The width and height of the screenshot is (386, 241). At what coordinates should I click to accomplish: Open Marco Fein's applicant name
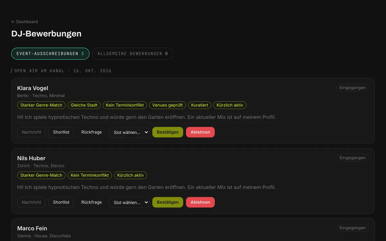(32, 228)
